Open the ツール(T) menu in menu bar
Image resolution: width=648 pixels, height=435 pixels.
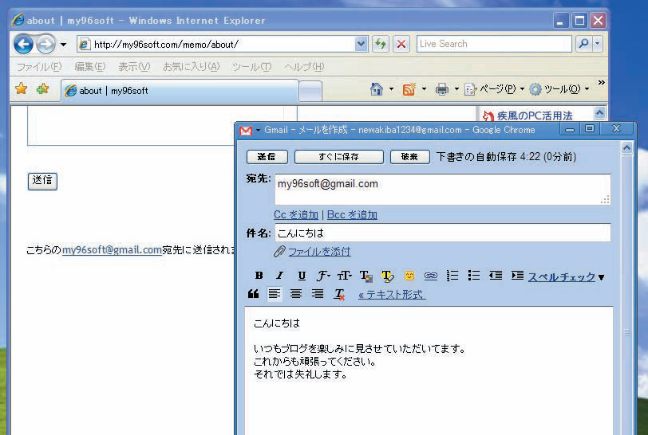coord(251,66)
